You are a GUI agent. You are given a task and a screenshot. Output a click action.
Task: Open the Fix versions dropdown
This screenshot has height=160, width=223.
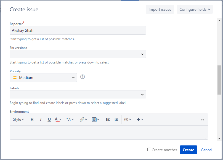(78, 54)
